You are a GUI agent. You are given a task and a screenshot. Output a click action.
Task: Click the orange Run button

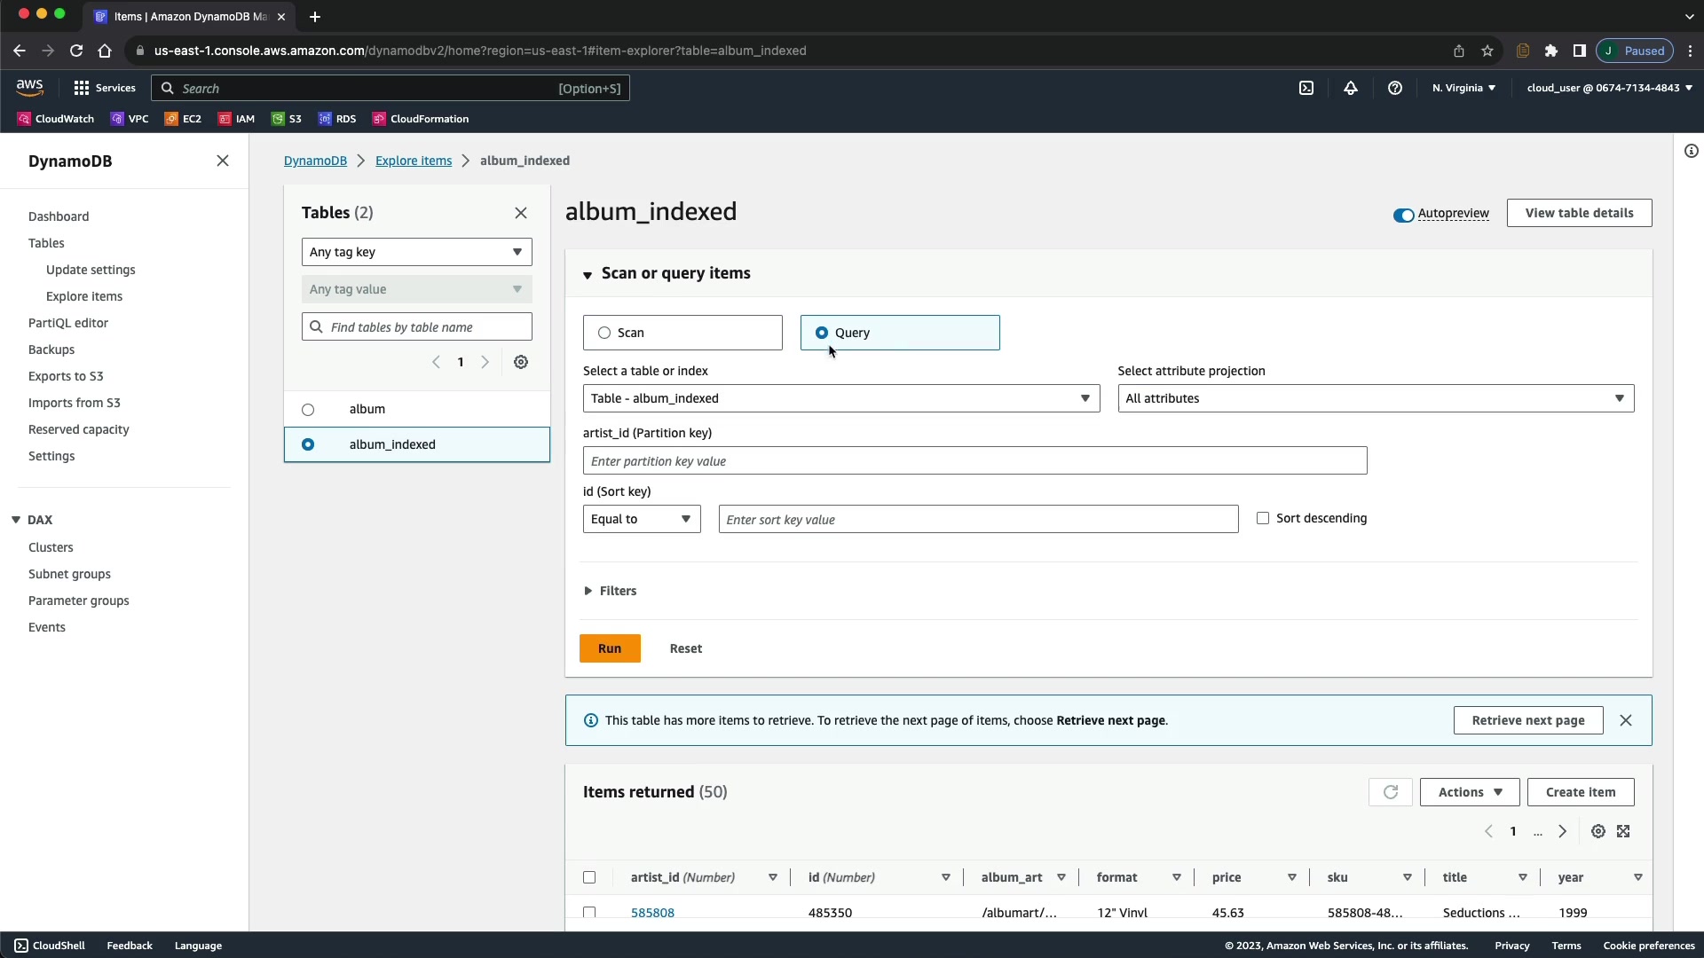click(610, 648)
